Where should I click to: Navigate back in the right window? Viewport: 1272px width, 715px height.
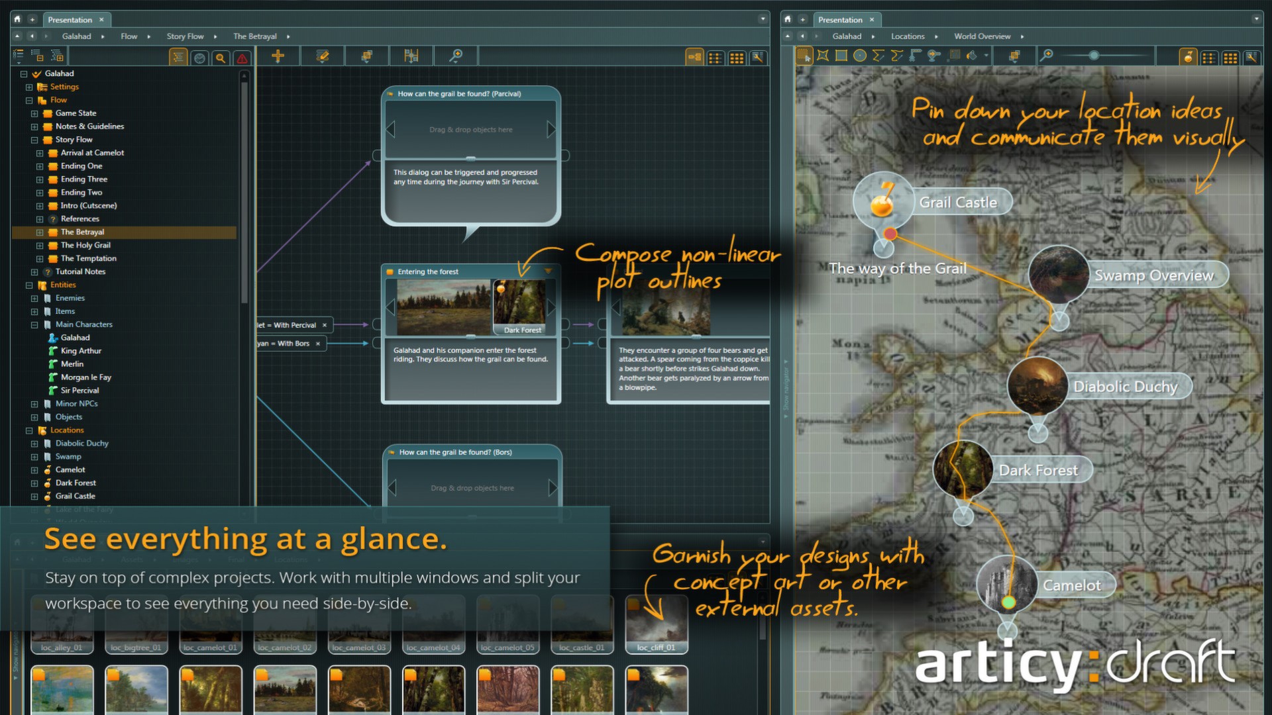tap(802, 36)
